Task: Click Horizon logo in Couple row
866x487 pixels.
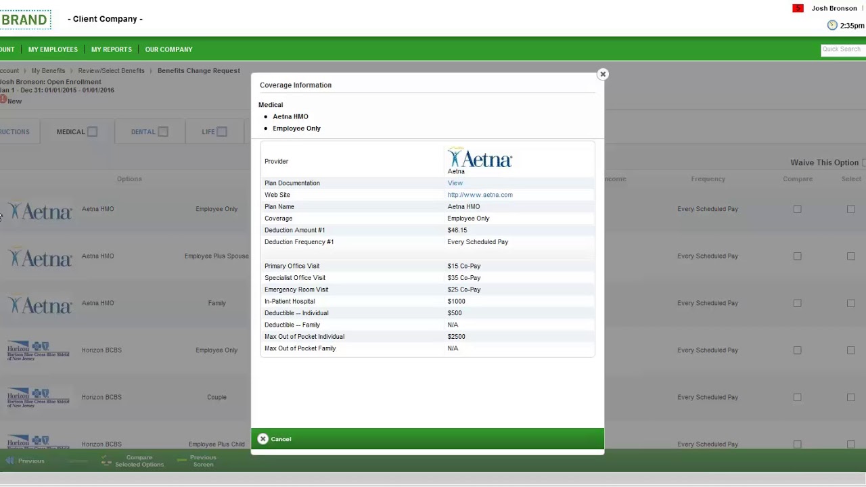Action: click(39, 398)
